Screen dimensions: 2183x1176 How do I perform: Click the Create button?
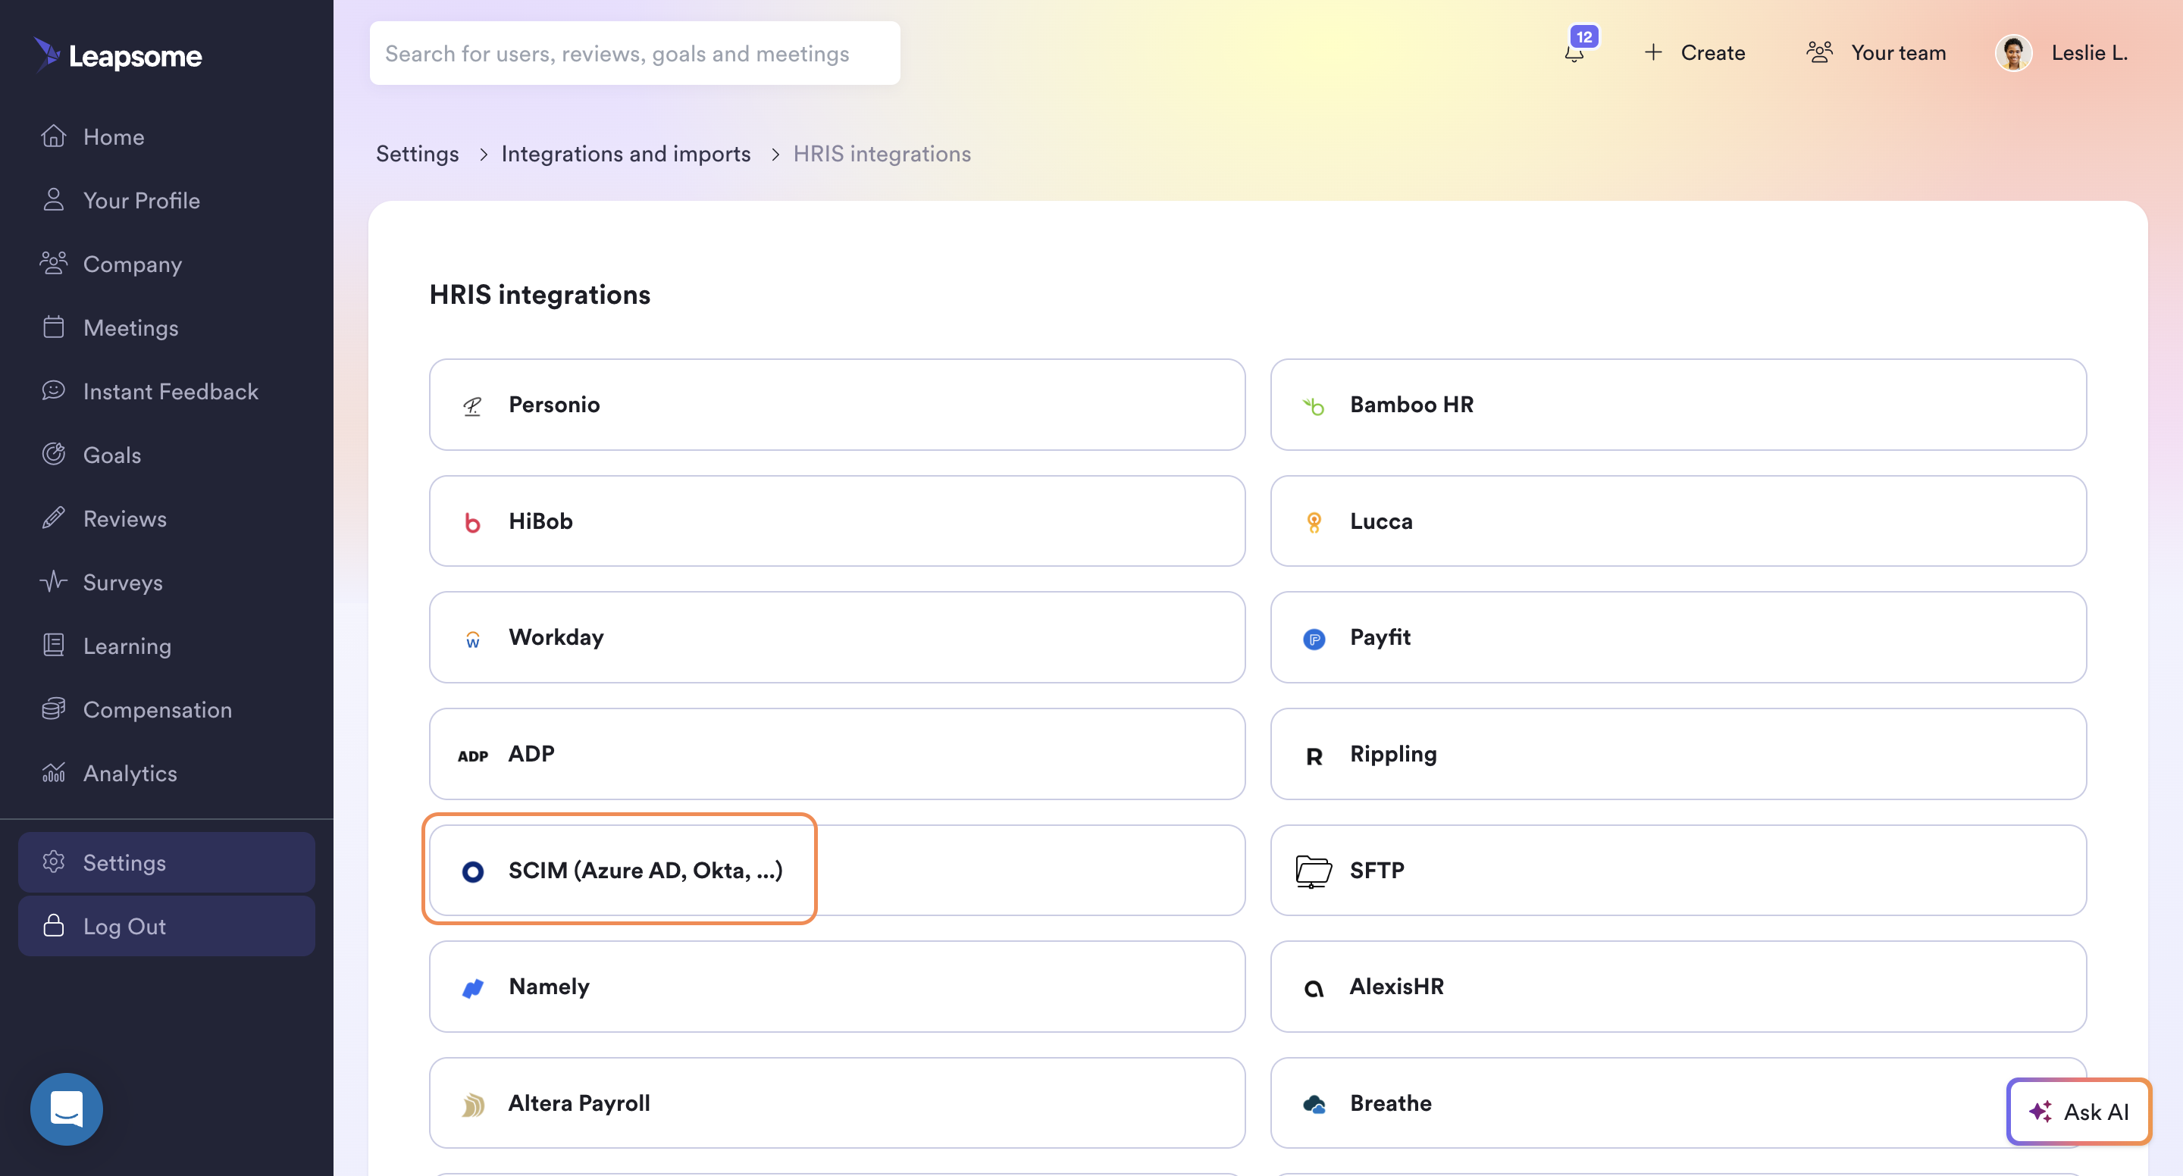1694,52
